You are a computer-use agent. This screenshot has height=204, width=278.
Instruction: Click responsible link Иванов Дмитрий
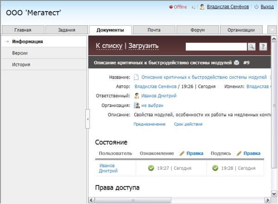point(159,96)
